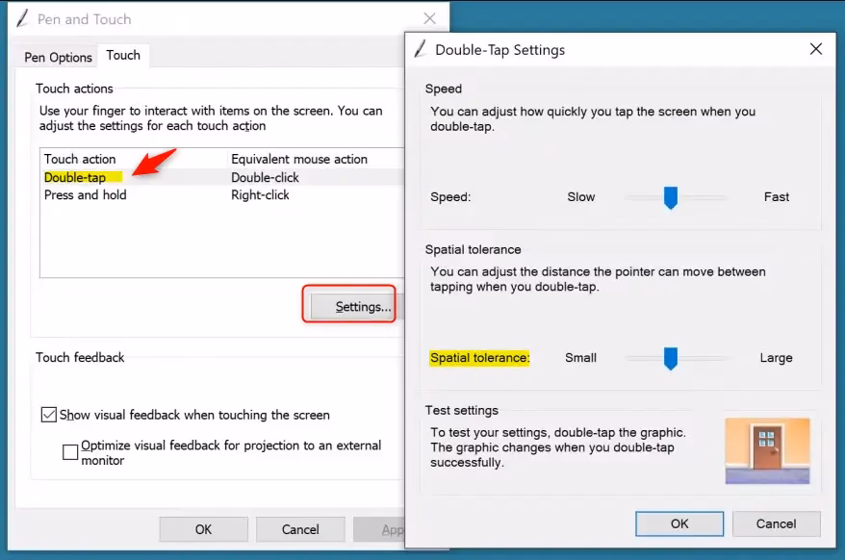Screen dimensions: 845x560
Task: Click OK in the Pen and Touch window
Action: click(x=203, y=529)
